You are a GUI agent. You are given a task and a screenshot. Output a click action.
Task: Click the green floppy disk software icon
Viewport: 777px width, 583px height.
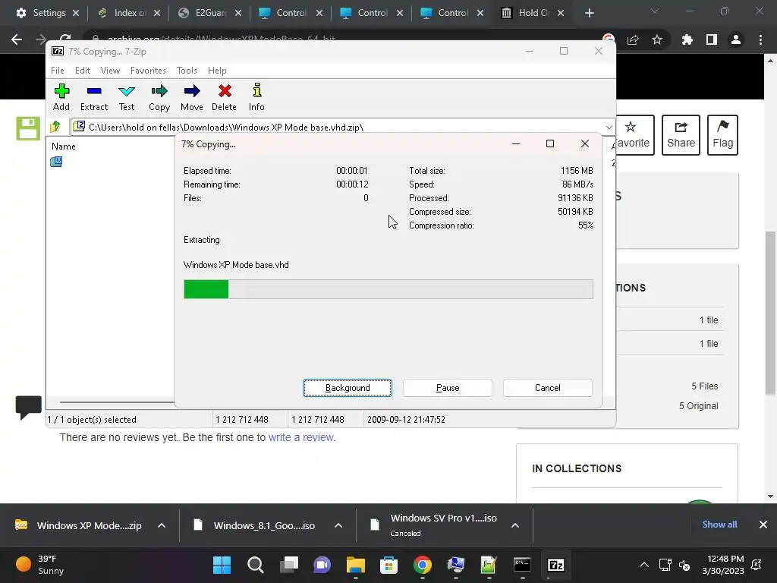(28, 128)
